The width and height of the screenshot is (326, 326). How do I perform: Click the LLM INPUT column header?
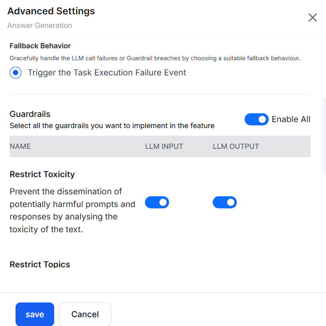(x=164, y=146)
